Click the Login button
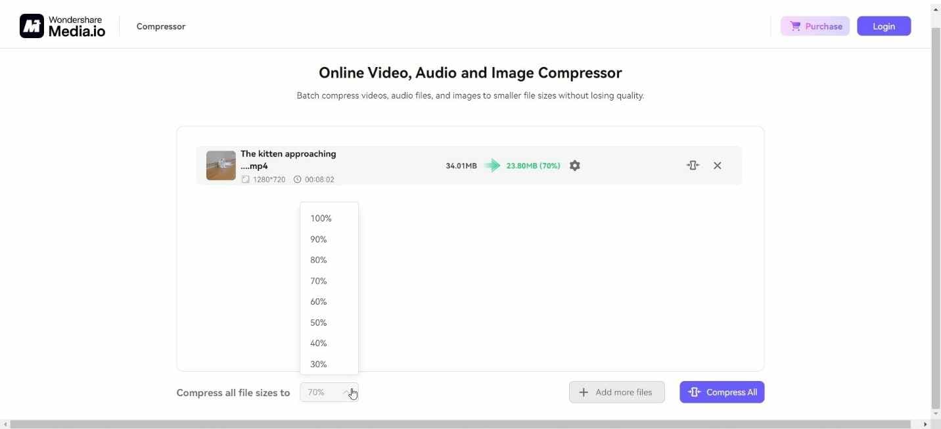 (883, 26)
